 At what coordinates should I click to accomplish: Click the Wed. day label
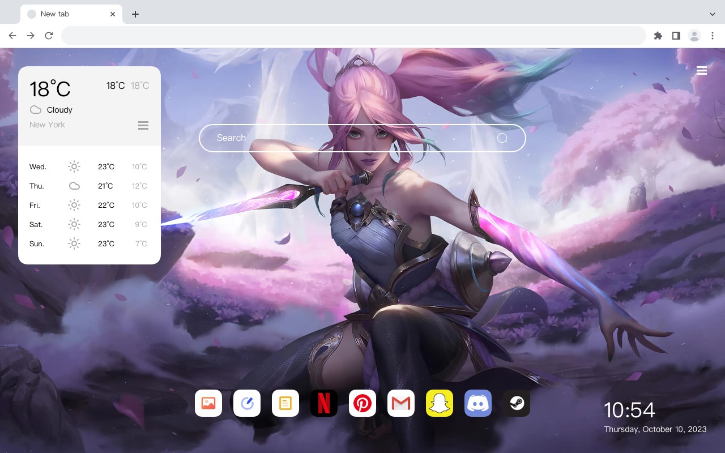pyautogui.click(x=38, y=166)
